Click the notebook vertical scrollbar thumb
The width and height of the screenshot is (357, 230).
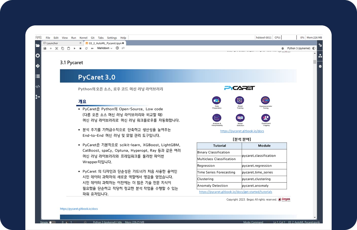click(315, 62)
